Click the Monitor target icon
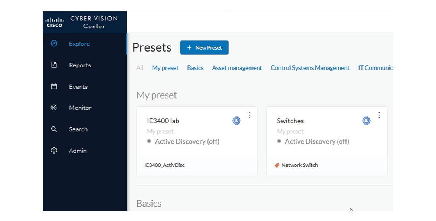 54,108
